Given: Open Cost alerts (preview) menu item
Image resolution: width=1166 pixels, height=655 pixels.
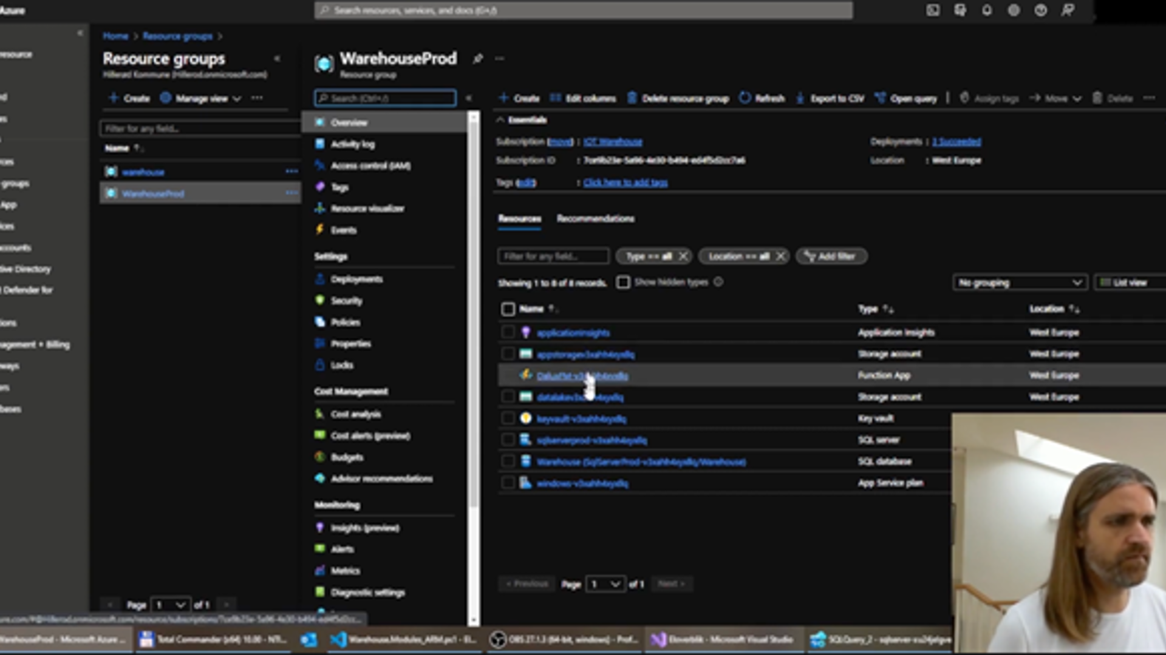Looking at the screenshot, I should 370,435.
